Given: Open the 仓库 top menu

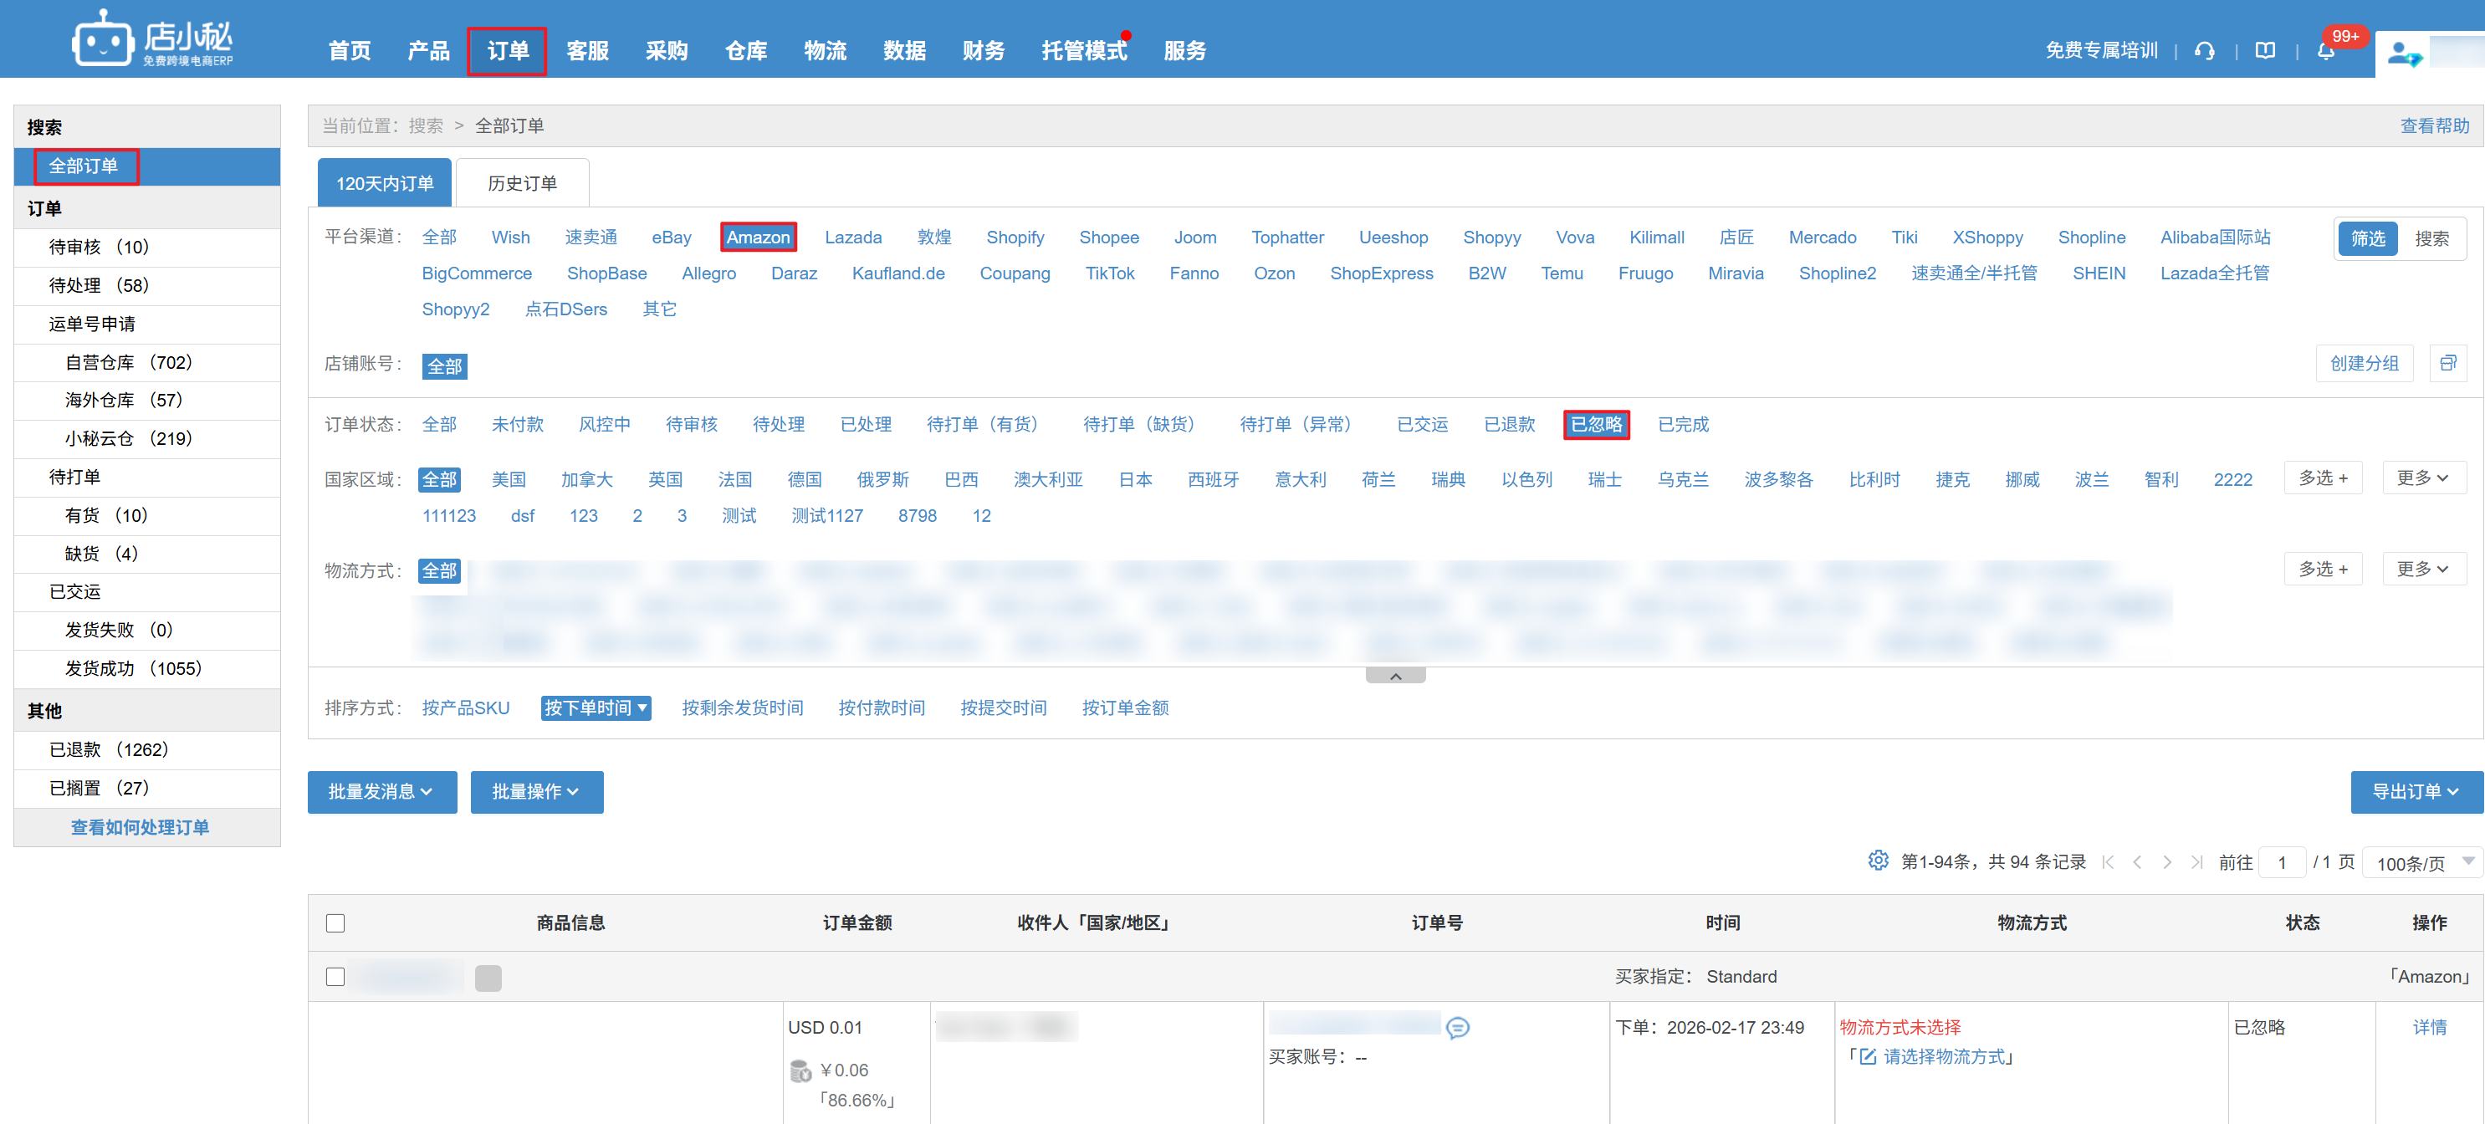Looking at the screenshot, I should click(x=746, y=51).
